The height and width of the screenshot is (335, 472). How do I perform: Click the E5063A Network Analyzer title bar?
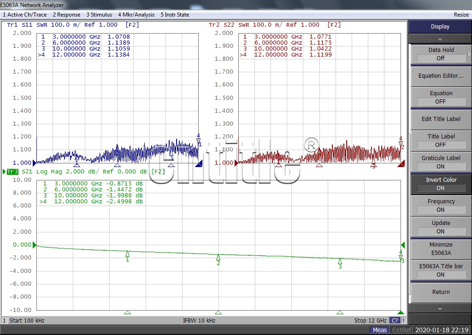(x=236, y=5)
